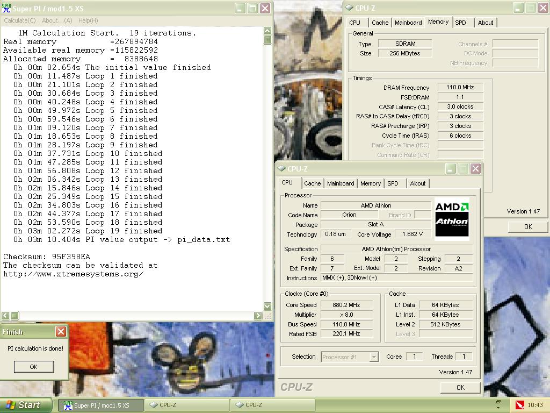Image resolution: width=550 pixels, height=413 pixels.
Task: Click the rear CPU-Z Memory window title icon
Action: point(349,8)
